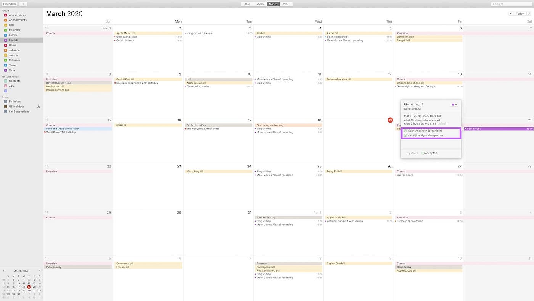Select the Home calendar in sidebar
Image resolution: width=534 pixels, height=301 pixels.
click(13, 45)
